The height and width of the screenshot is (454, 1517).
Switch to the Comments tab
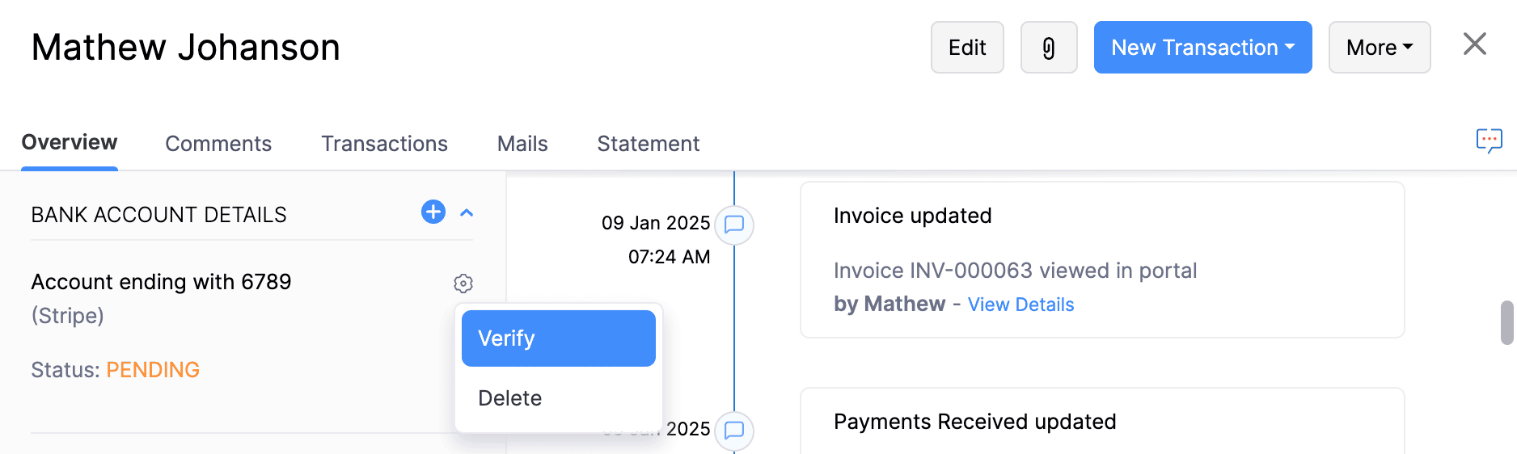pos(218,144)
